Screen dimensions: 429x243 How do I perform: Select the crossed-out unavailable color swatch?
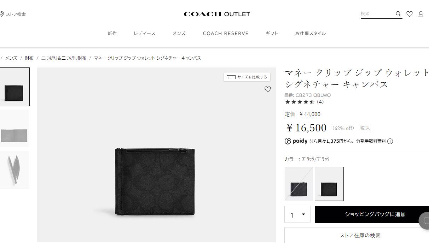click(x=299, y=184)
